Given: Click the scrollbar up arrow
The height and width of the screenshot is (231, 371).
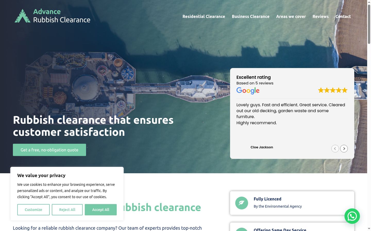Looking at the screenshot, I should click(x=369, y=2).
